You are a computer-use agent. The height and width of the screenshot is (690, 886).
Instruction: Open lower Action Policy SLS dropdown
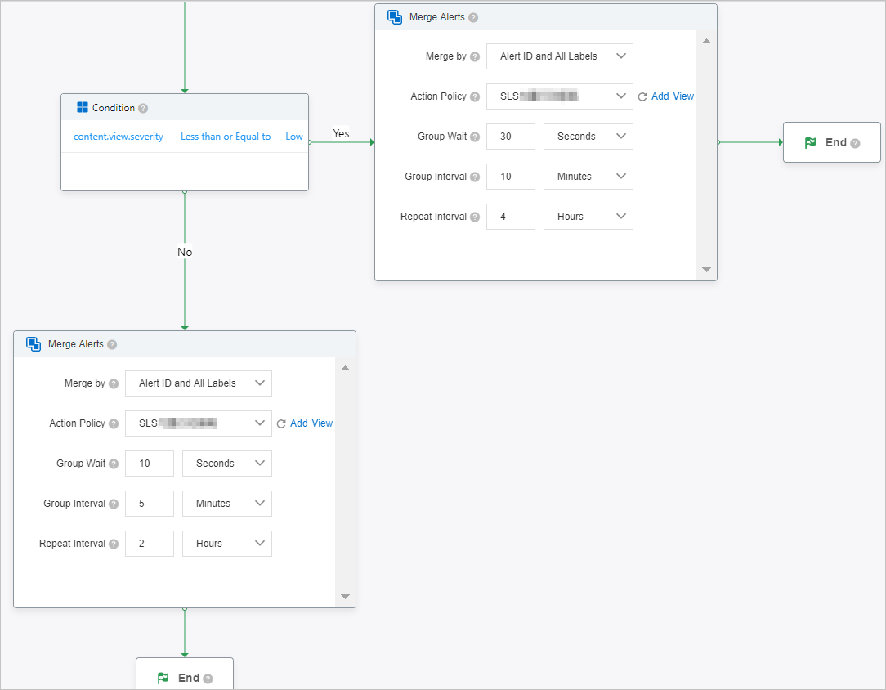199,423
